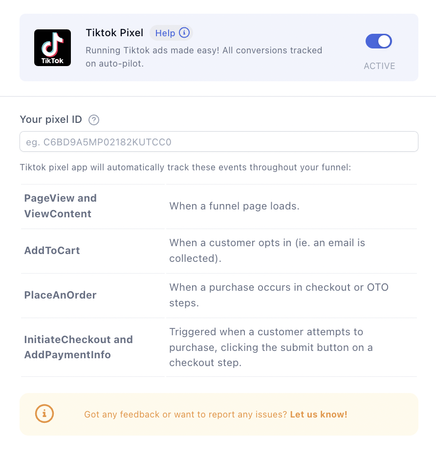Viewport: 436px width, 463px height.
Task: Click the "Tiktok Pixel" title heading
Action: [x=114, y=33]
